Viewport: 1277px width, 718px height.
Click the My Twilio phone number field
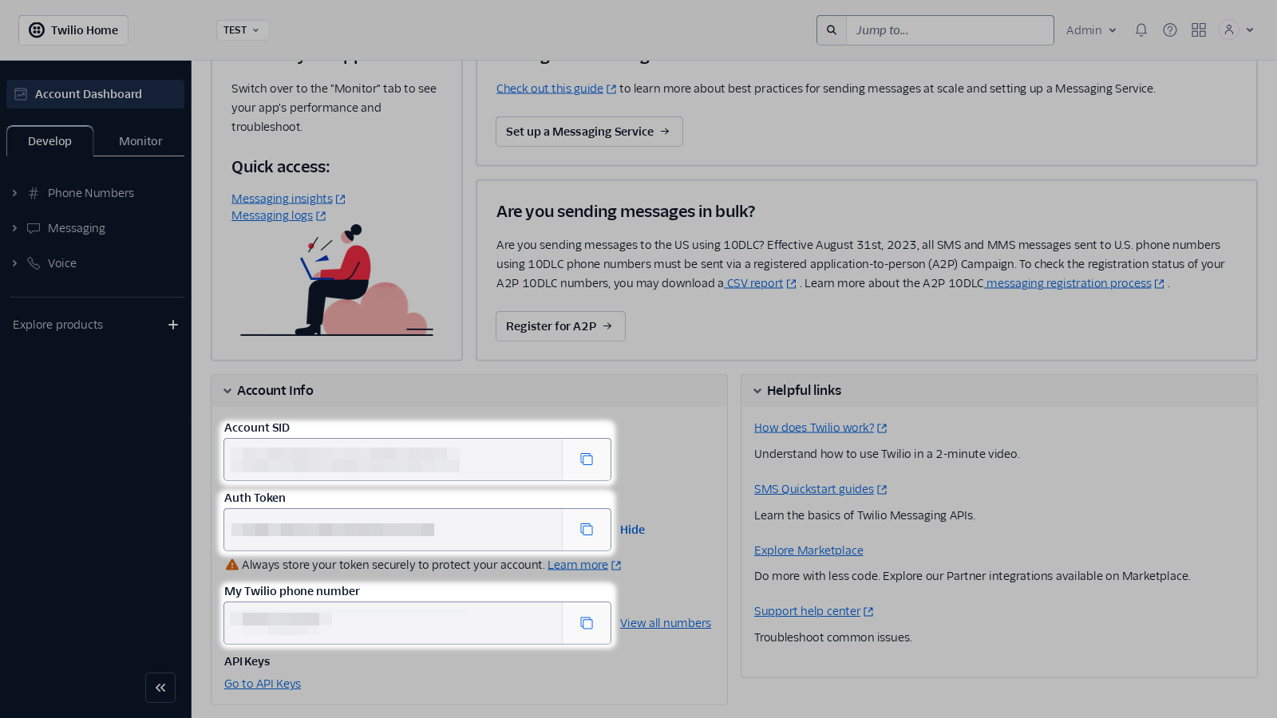(x=393, y=623)
